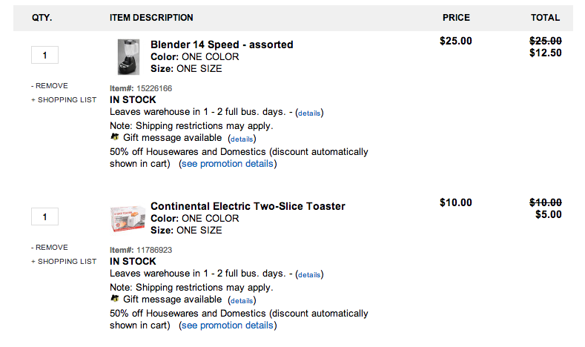The image size is (585, 347).
Task: Click the quantity field for the Blender
Action: (44, 55)
